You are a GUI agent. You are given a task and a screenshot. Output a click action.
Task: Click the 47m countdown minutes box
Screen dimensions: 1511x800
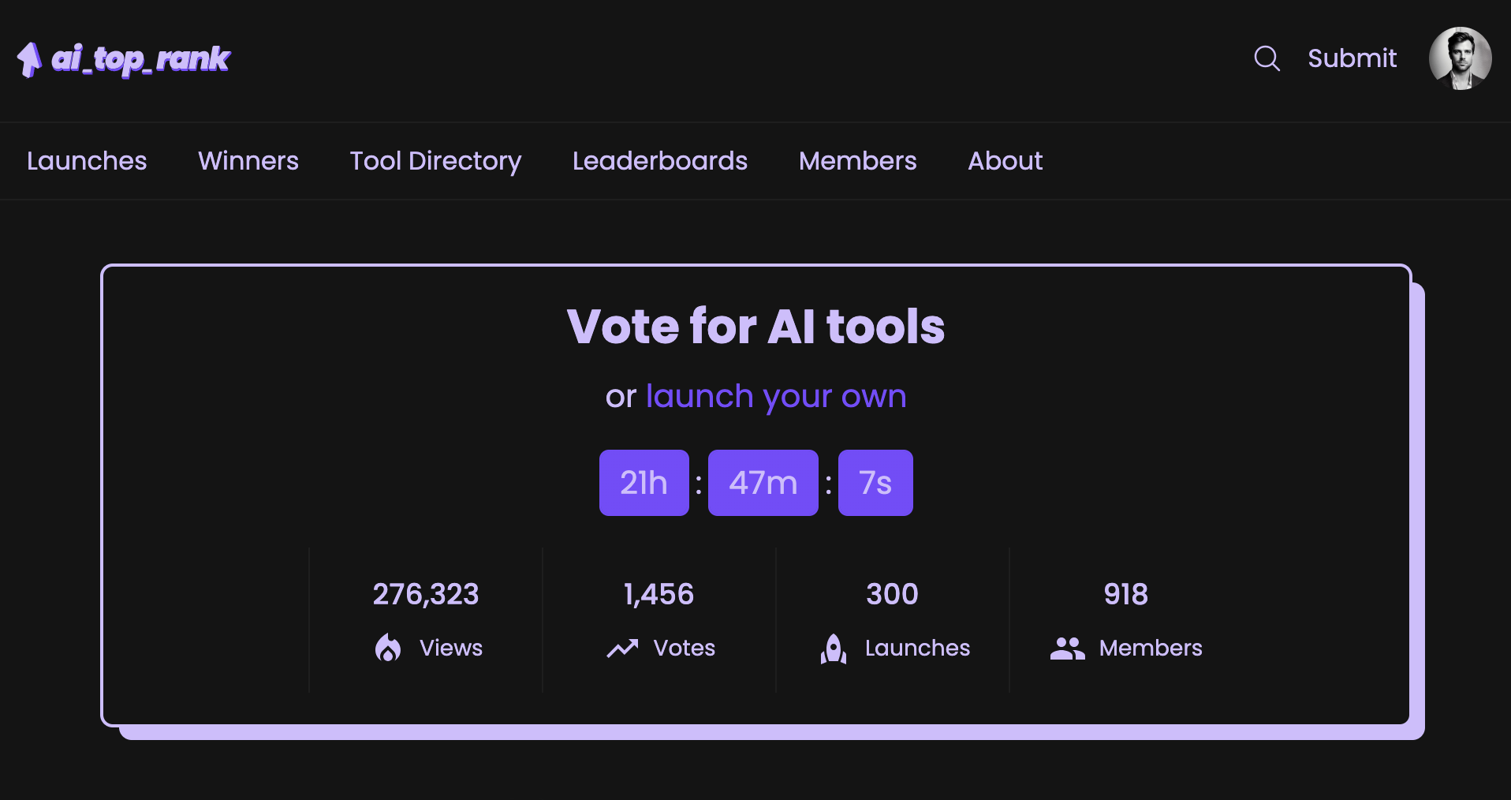[763, 483]
